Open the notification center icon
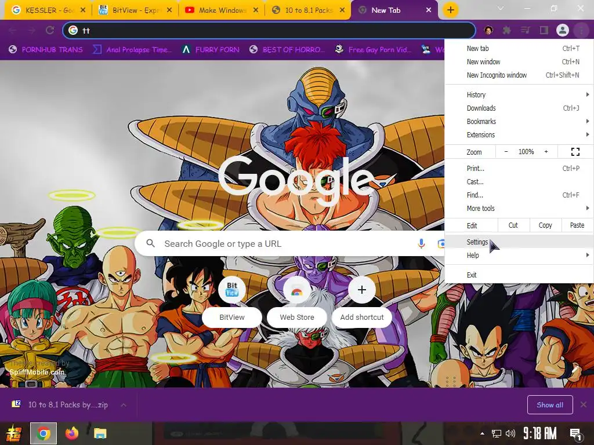The image size is (594, 445). click(x=576, y=435)
